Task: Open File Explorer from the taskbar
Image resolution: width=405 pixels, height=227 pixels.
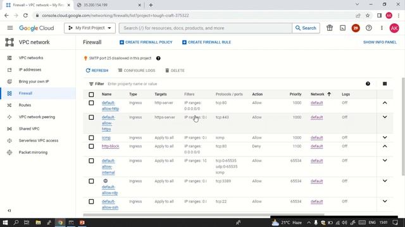Action: [x=38, y=223]
